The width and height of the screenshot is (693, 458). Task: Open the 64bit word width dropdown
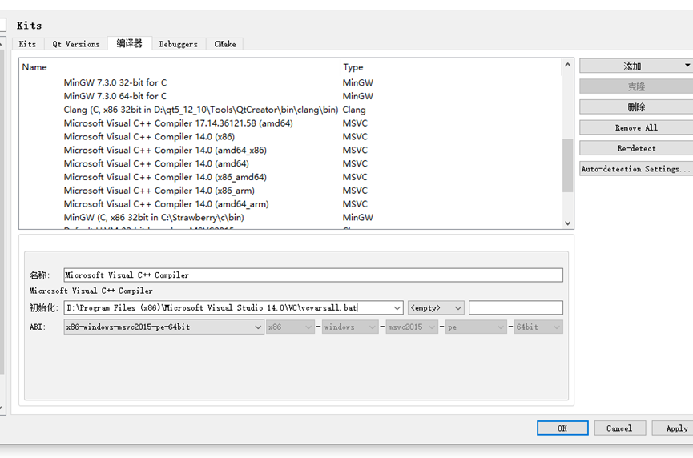538,327
